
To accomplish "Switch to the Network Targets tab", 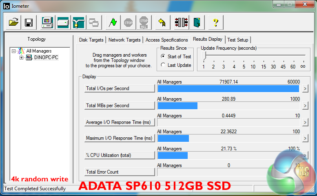I will coord(124,40).
